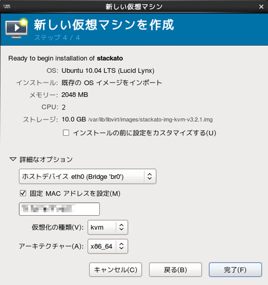The height and width of the screenshot is (285, 268).
Task: Open the アーキテクチャー x86_64 dropdown
Action: click(108, 246)
